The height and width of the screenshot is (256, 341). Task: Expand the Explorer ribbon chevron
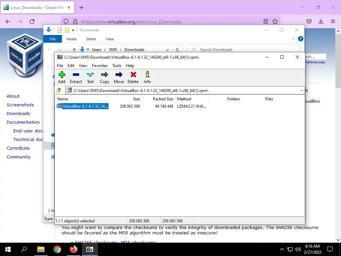click(293, 39)
